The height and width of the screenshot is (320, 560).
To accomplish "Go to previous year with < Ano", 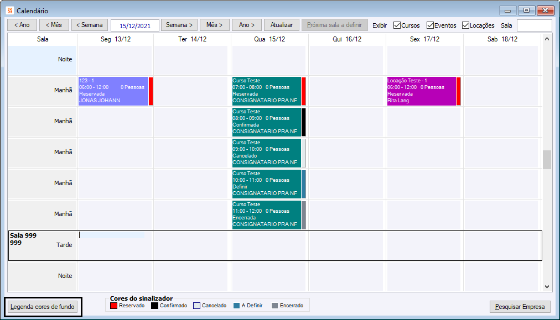I will [22, 25].
